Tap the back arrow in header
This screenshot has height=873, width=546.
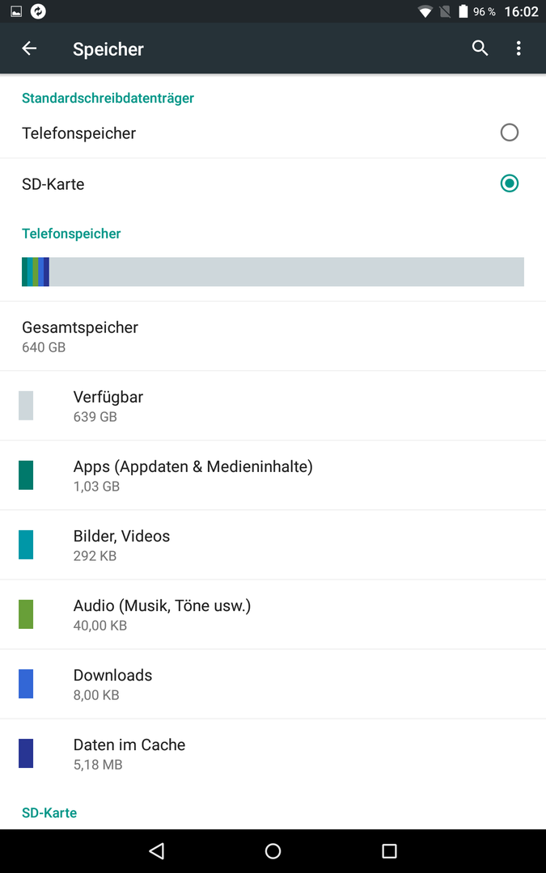(x=30, y=48)
